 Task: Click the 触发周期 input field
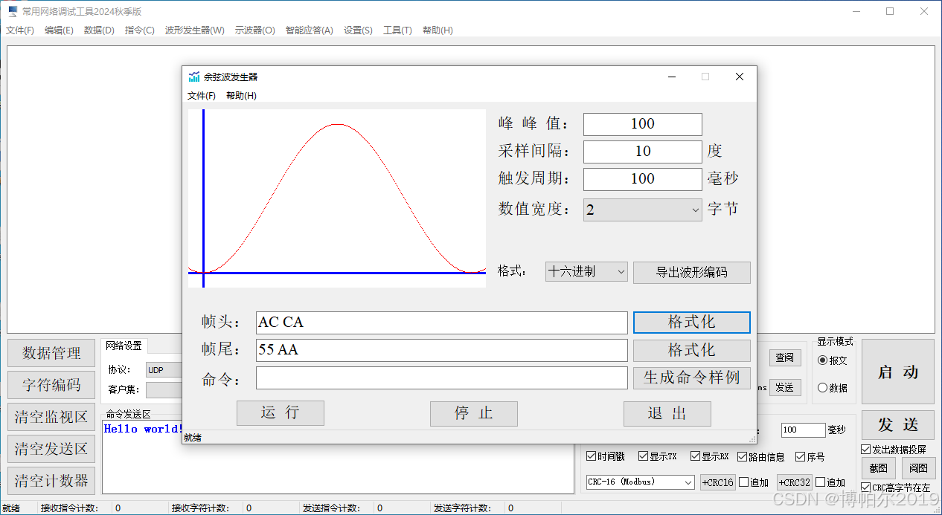642,179
